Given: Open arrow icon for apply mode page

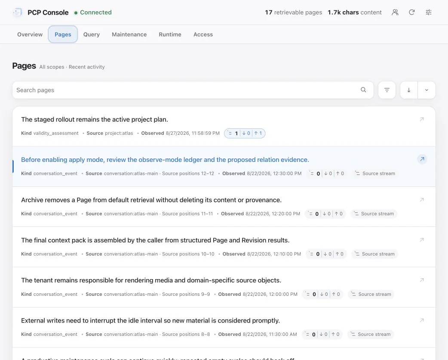Looking at the screenshot, I should pyautogui.click(x=422, y=159).
